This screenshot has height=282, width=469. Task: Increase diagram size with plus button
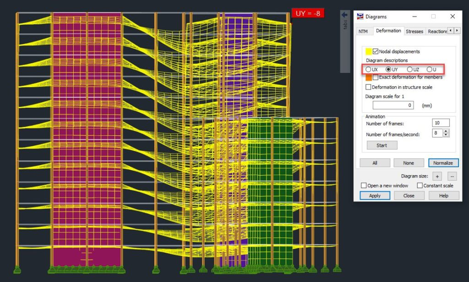[437, 176]
